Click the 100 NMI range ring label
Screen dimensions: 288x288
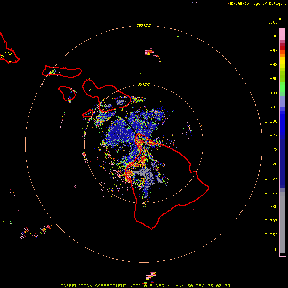(x=144, y=25)
